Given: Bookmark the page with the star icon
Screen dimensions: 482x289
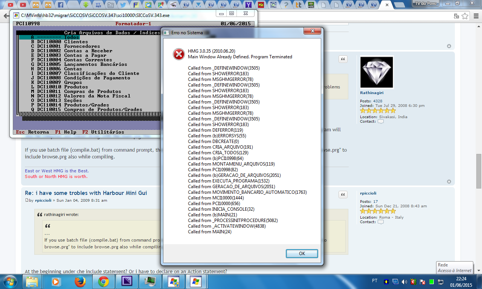Looking at the screenshot, I should 465,16.
